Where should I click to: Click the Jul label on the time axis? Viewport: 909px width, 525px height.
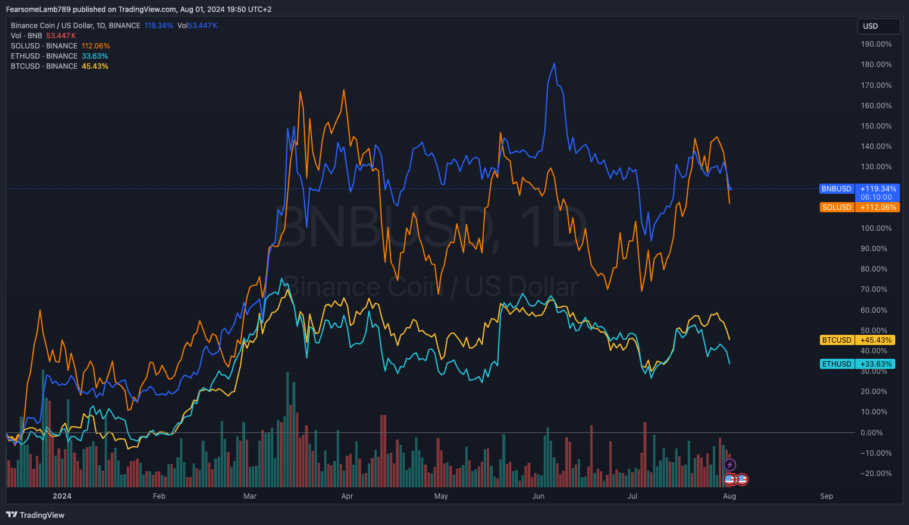(x=633, y=496)
